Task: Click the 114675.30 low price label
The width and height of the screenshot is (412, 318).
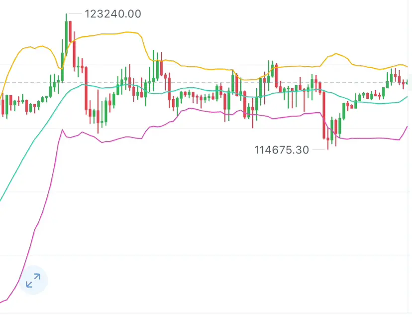Action: click(282, 150)
